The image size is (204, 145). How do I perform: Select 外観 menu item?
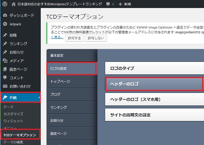click(x=20, y=97)
